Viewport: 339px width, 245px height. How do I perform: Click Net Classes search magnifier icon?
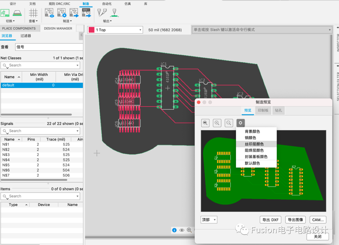click(5, 65)
